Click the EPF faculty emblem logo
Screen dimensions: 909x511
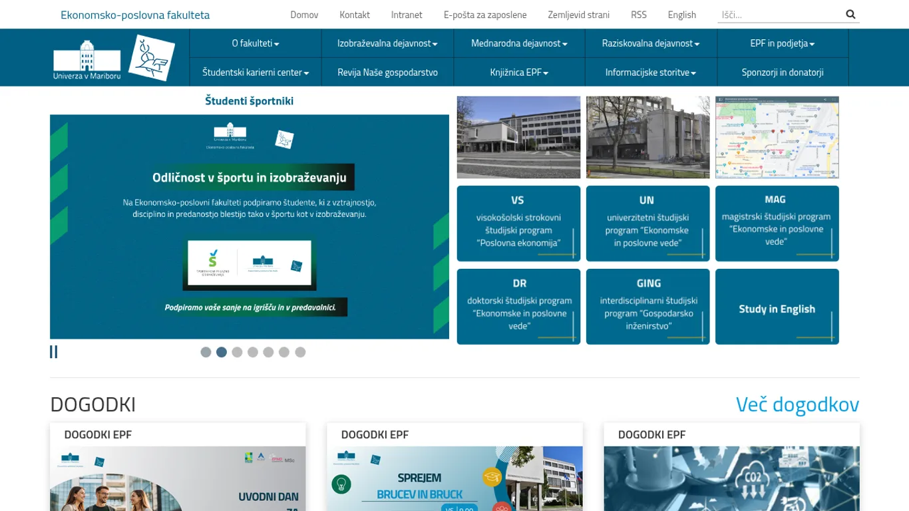pos(152,58)
